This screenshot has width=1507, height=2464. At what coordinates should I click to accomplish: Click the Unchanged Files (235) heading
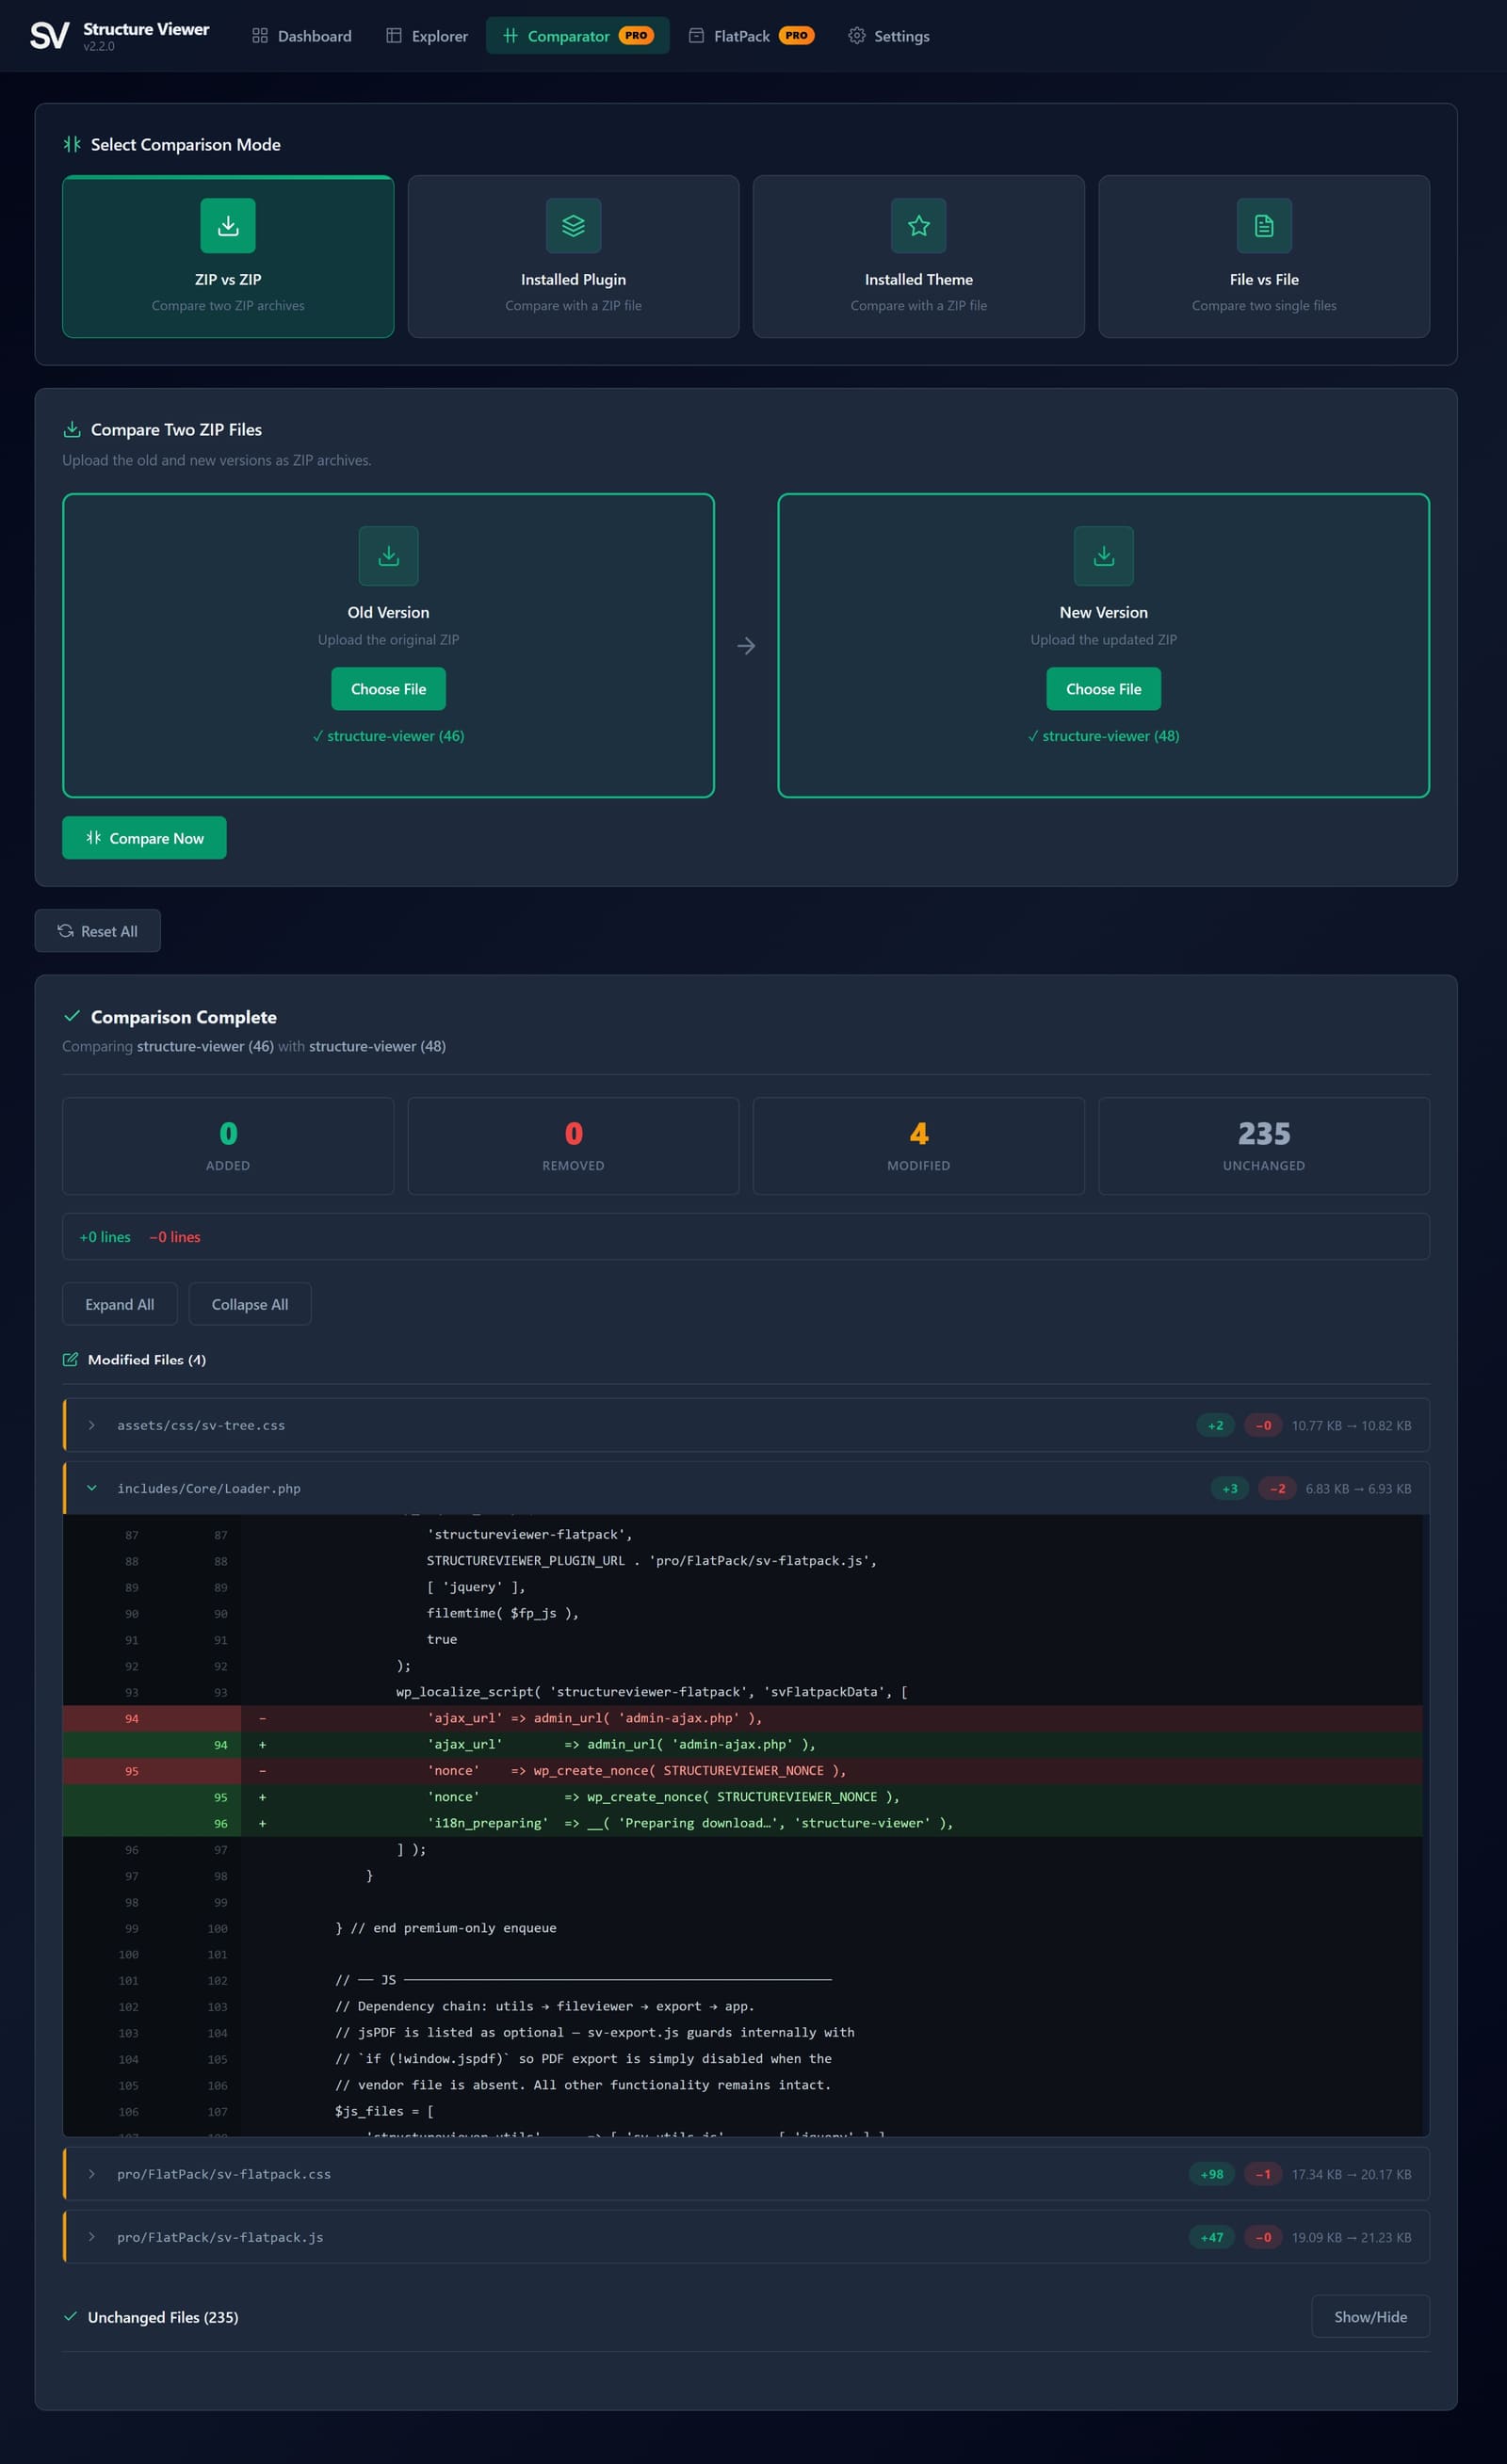click(163, 2317)
